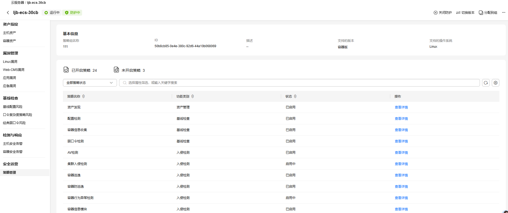Screen dimensions: 508x213
Task: Open table column settings gear icon
Action: point(495,83)
